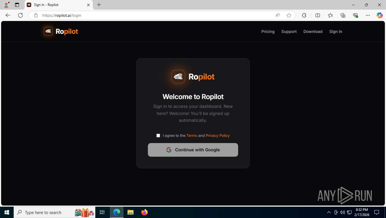Viewport: 386px width, 218px height.
Task: Launch Firefox from taskbar
Action: (x=144, y=212)
